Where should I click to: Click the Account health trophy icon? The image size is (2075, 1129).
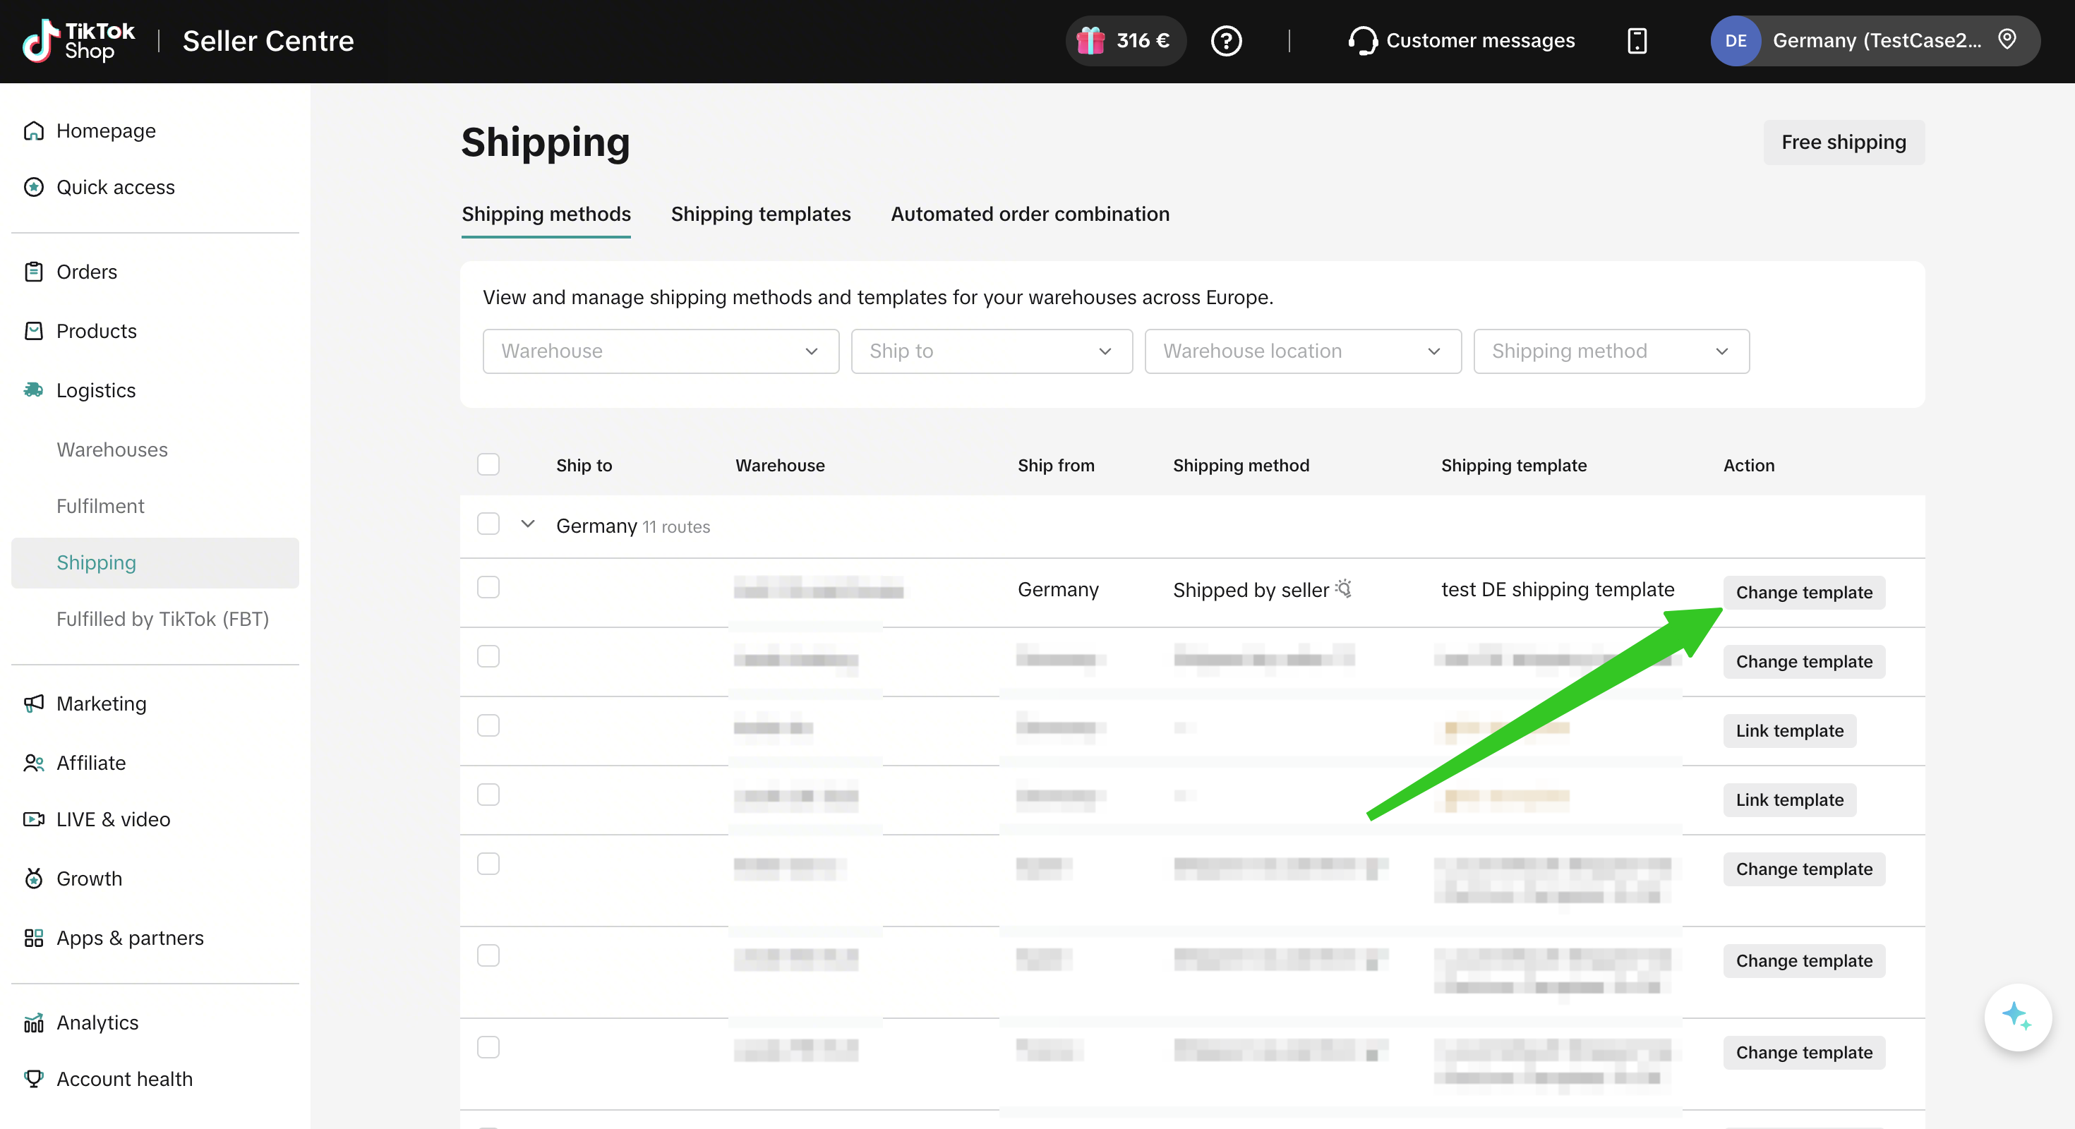pos(34,1078)
